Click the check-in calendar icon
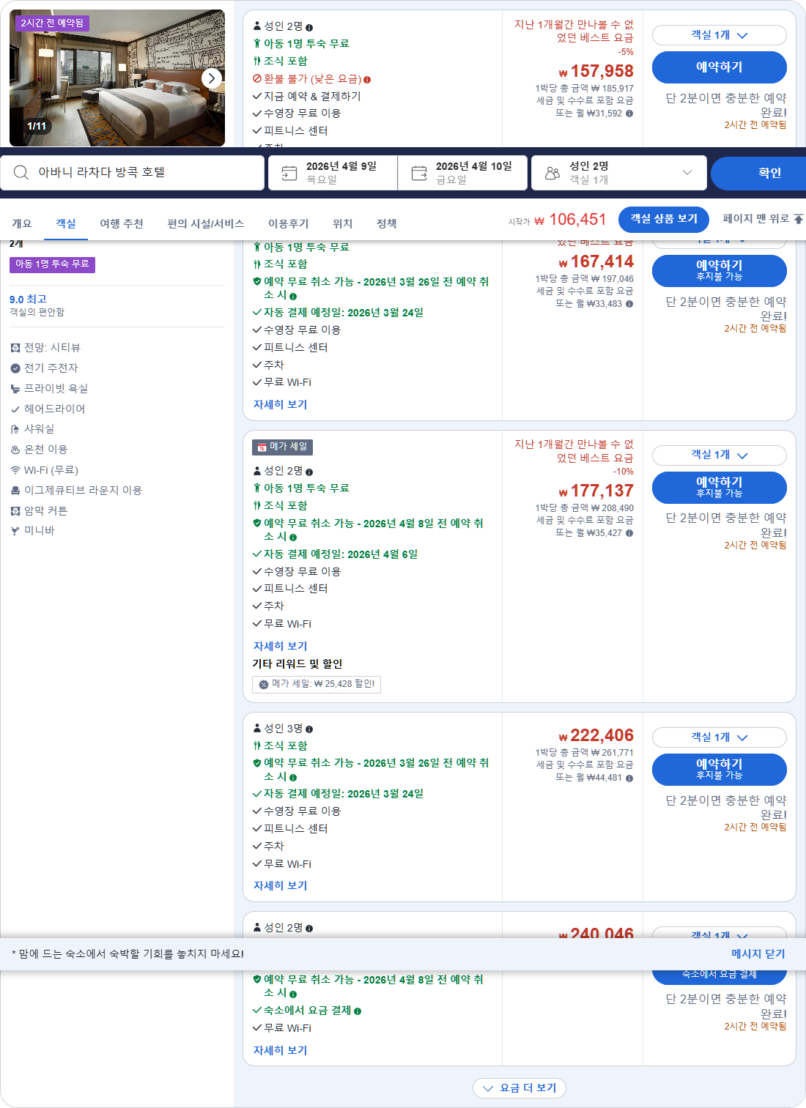 [289, 173]
